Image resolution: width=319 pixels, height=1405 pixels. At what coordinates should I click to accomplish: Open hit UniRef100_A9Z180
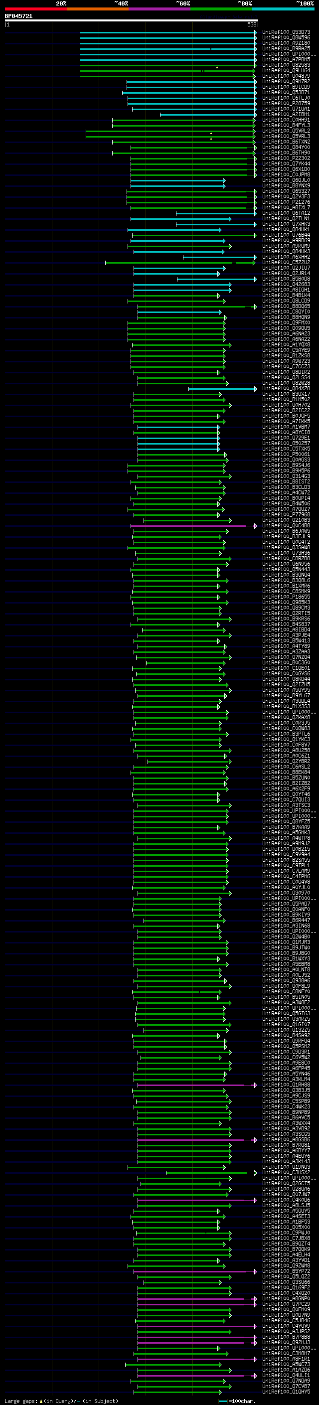click(x=286, y=43)
